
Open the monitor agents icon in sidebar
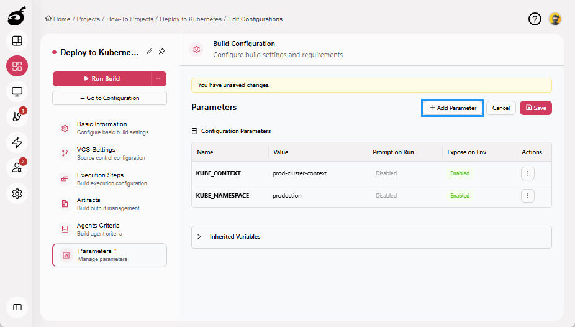coord(17,91)
